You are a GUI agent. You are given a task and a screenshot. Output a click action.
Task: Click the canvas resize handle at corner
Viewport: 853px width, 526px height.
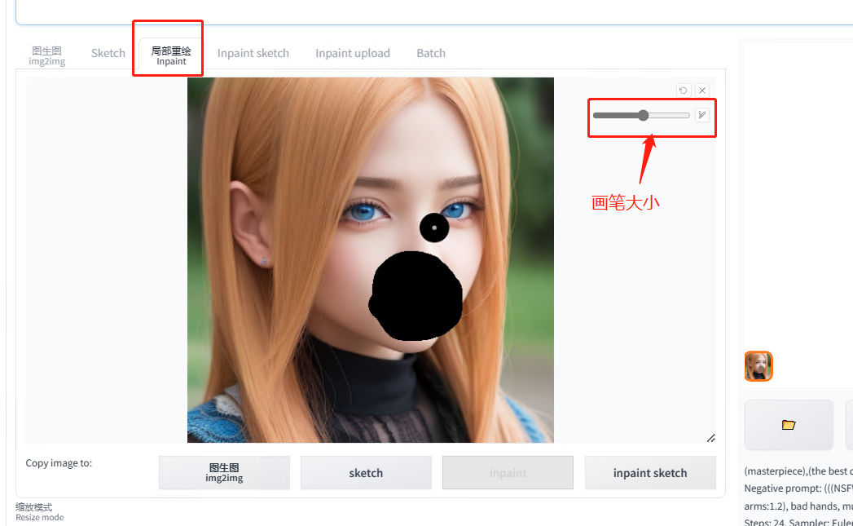[710, 438]
